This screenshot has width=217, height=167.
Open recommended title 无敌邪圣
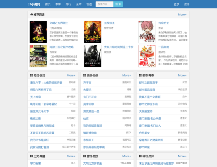coord(109,23)
